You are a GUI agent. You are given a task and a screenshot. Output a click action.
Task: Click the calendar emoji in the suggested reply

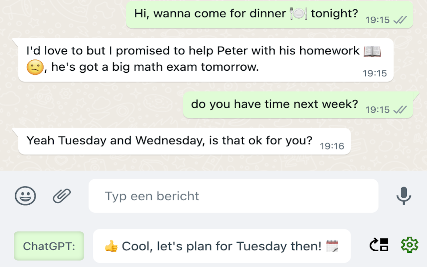(332, 246)
